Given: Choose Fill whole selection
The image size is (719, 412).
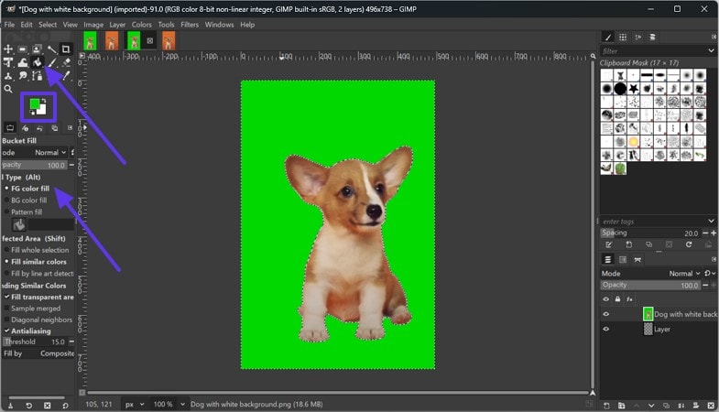Looking at the screenshot, I should (37, 250).
